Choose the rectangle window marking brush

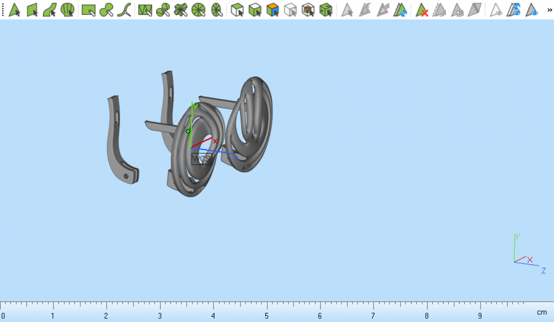88,10
